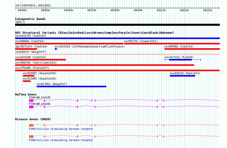Click the 2p16.3 black cytogenetic band
This screenshot has height=148, width=227.
pyautogui.click(x=117, y=25)
